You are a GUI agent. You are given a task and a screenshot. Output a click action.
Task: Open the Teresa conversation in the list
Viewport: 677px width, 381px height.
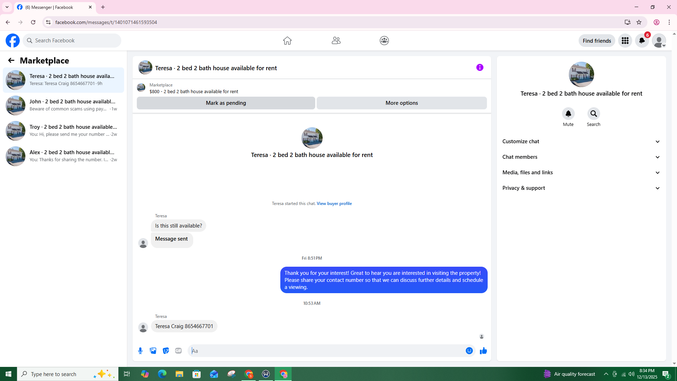pos(63,80)
